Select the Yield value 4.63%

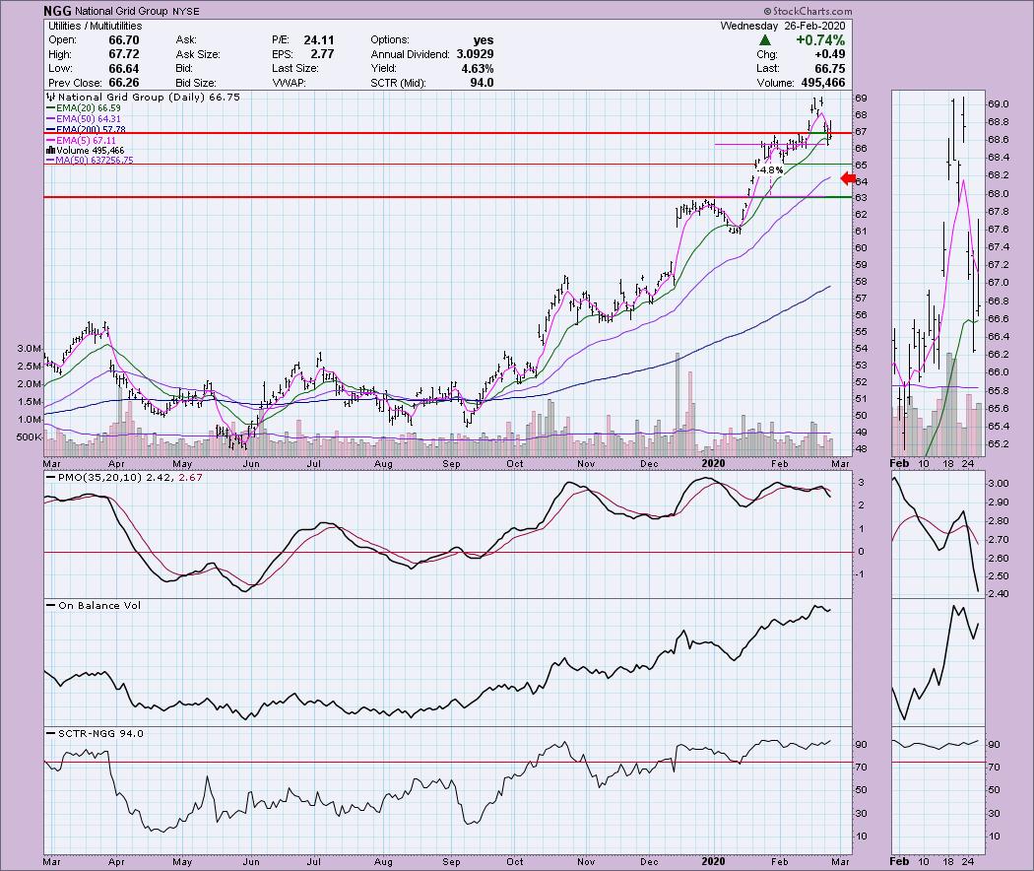point(478,69)
